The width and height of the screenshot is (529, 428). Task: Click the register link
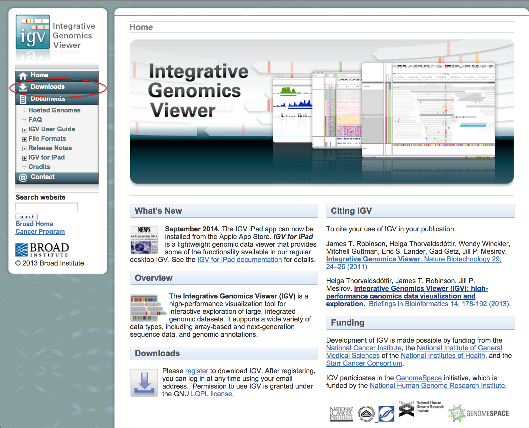pyautogui.click(x=197, y=371)
